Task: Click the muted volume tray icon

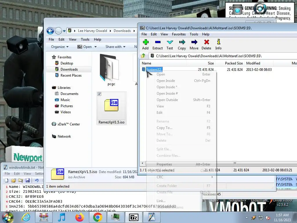Action: click(x=268, y=218)
